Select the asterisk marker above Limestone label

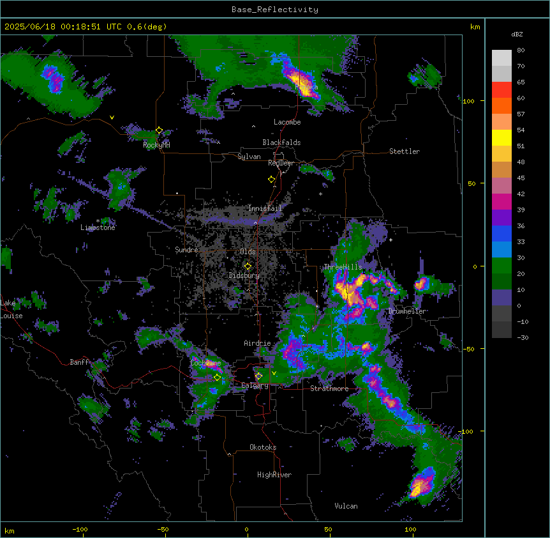pos(98,221)
